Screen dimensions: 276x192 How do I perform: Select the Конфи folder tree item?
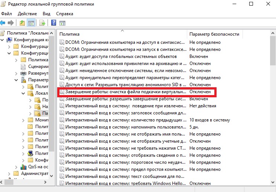click(42, 160)
